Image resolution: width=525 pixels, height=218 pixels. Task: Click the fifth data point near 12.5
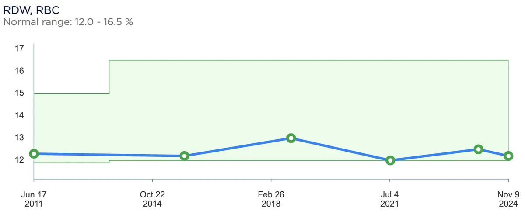point(479,149)
